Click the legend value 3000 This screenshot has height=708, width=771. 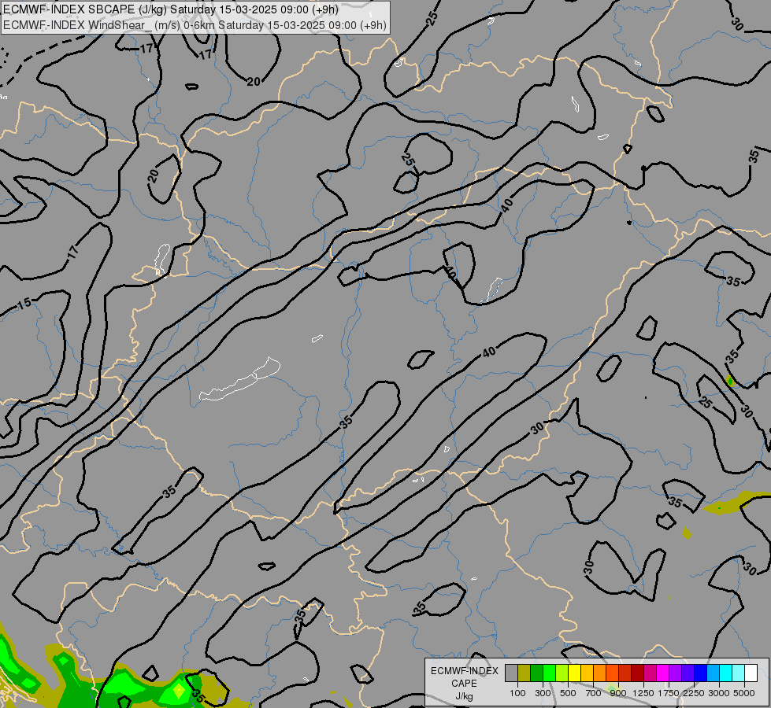(x=719, y=693)
